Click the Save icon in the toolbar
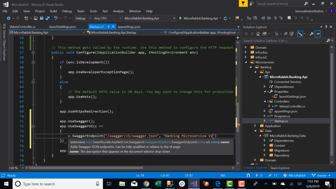 pos(41,18)
